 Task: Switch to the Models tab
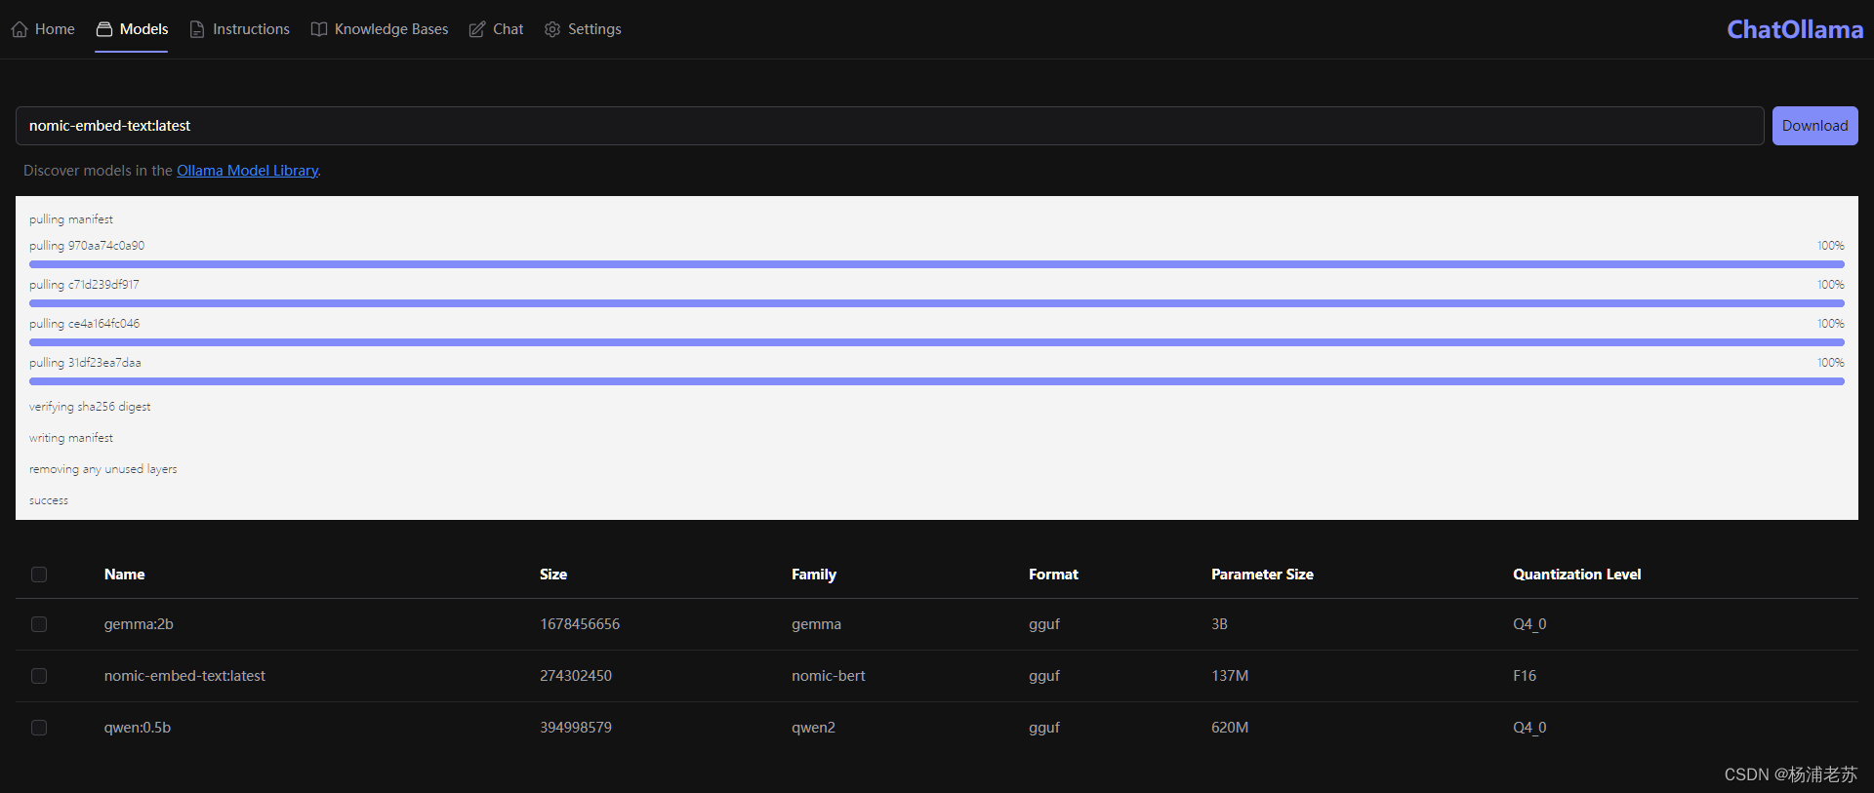[x=132, y=29]
